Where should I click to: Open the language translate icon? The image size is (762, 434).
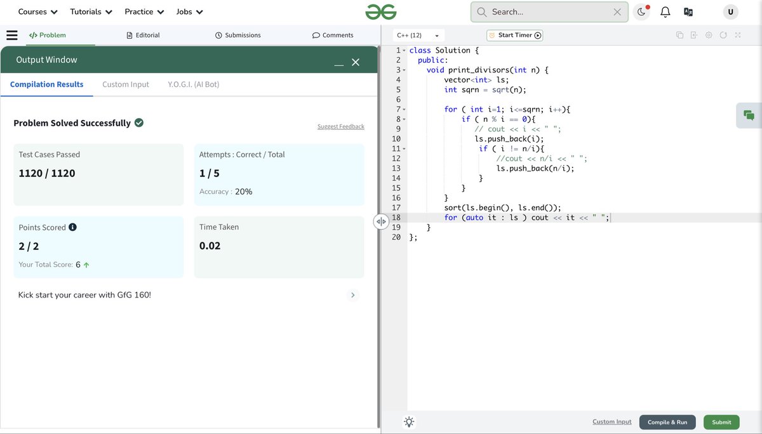[688, 12]
